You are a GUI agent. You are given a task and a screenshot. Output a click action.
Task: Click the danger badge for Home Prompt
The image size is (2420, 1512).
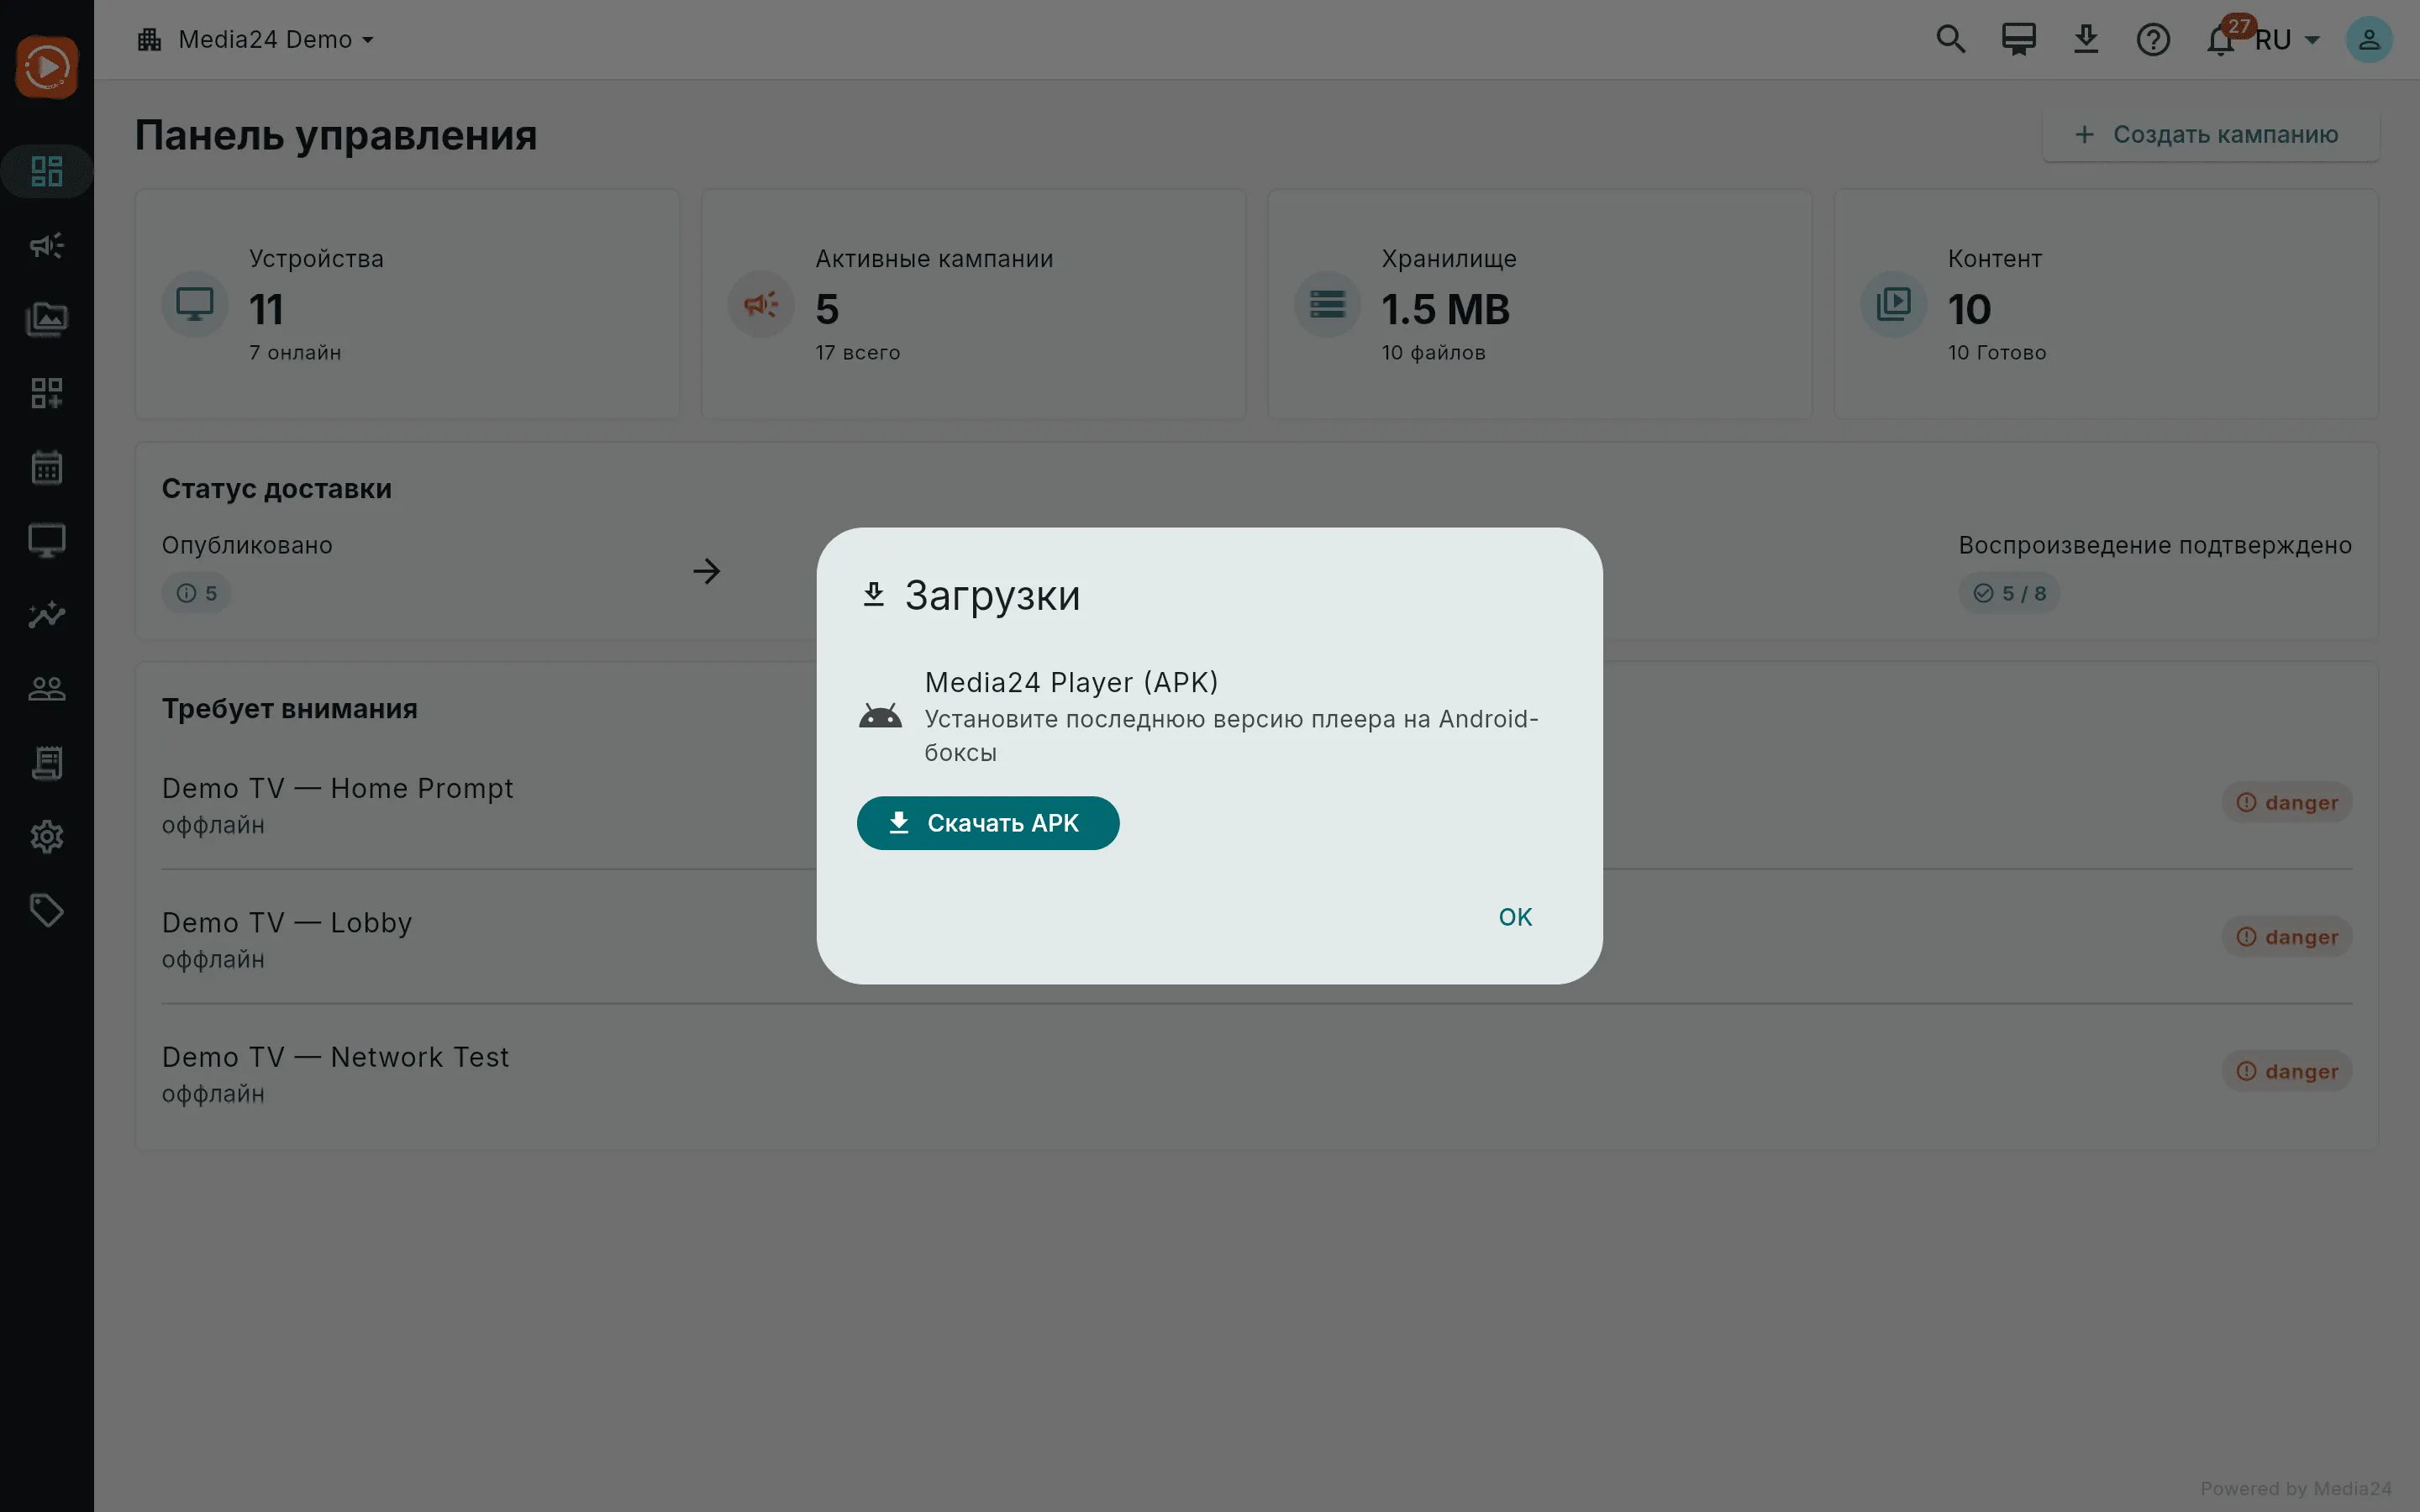(x=2287, y=802)
